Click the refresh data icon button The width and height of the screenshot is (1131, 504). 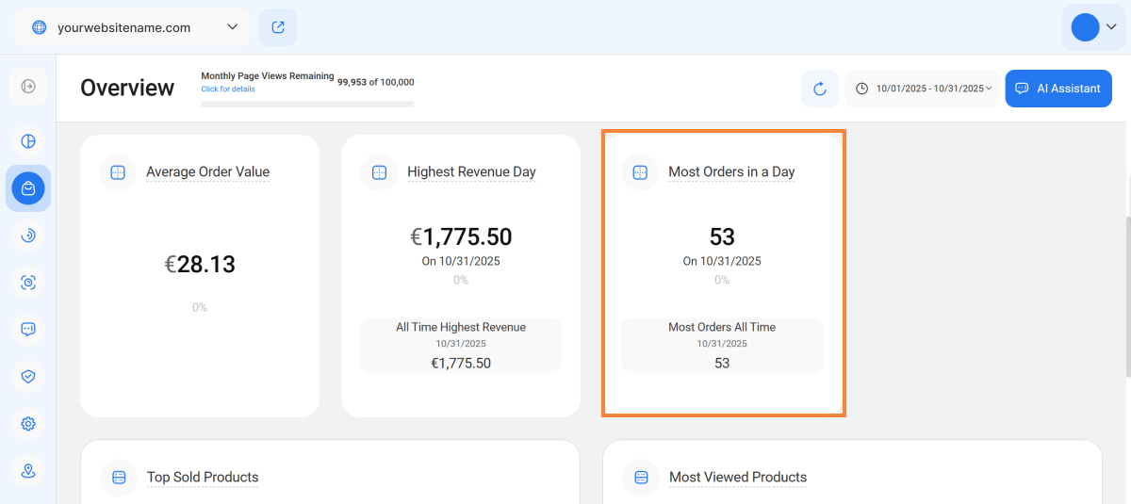[x=819, y=89]
